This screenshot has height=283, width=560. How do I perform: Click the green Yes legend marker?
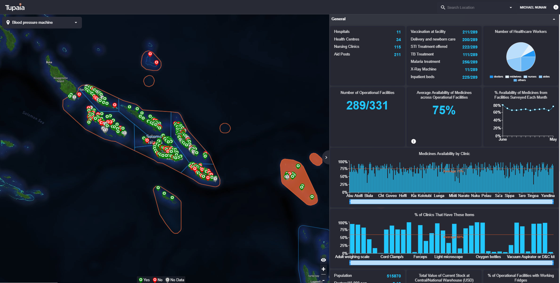(141, 280)
